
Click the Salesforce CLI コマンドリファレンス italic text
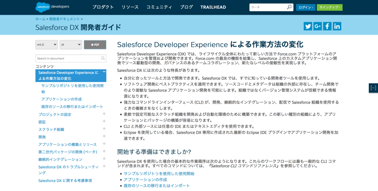click(x=243, y=166)
